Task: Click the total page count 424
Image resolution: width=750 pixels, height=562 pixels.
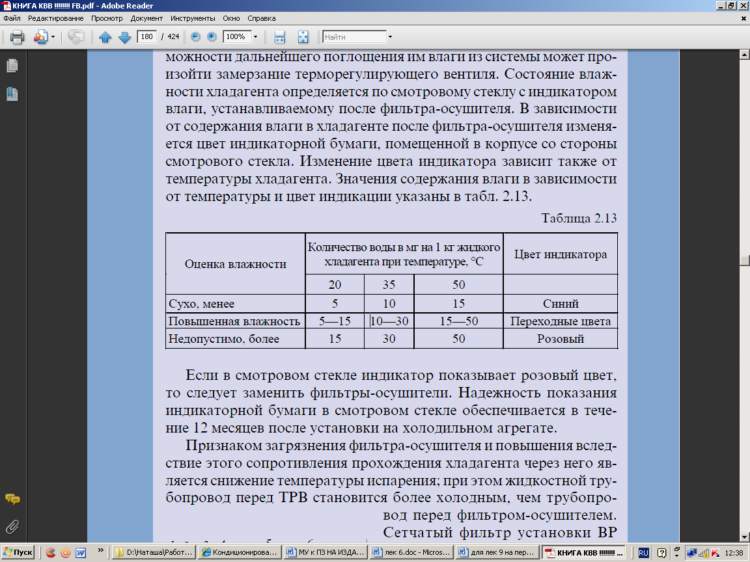Action: click(173, 36)
